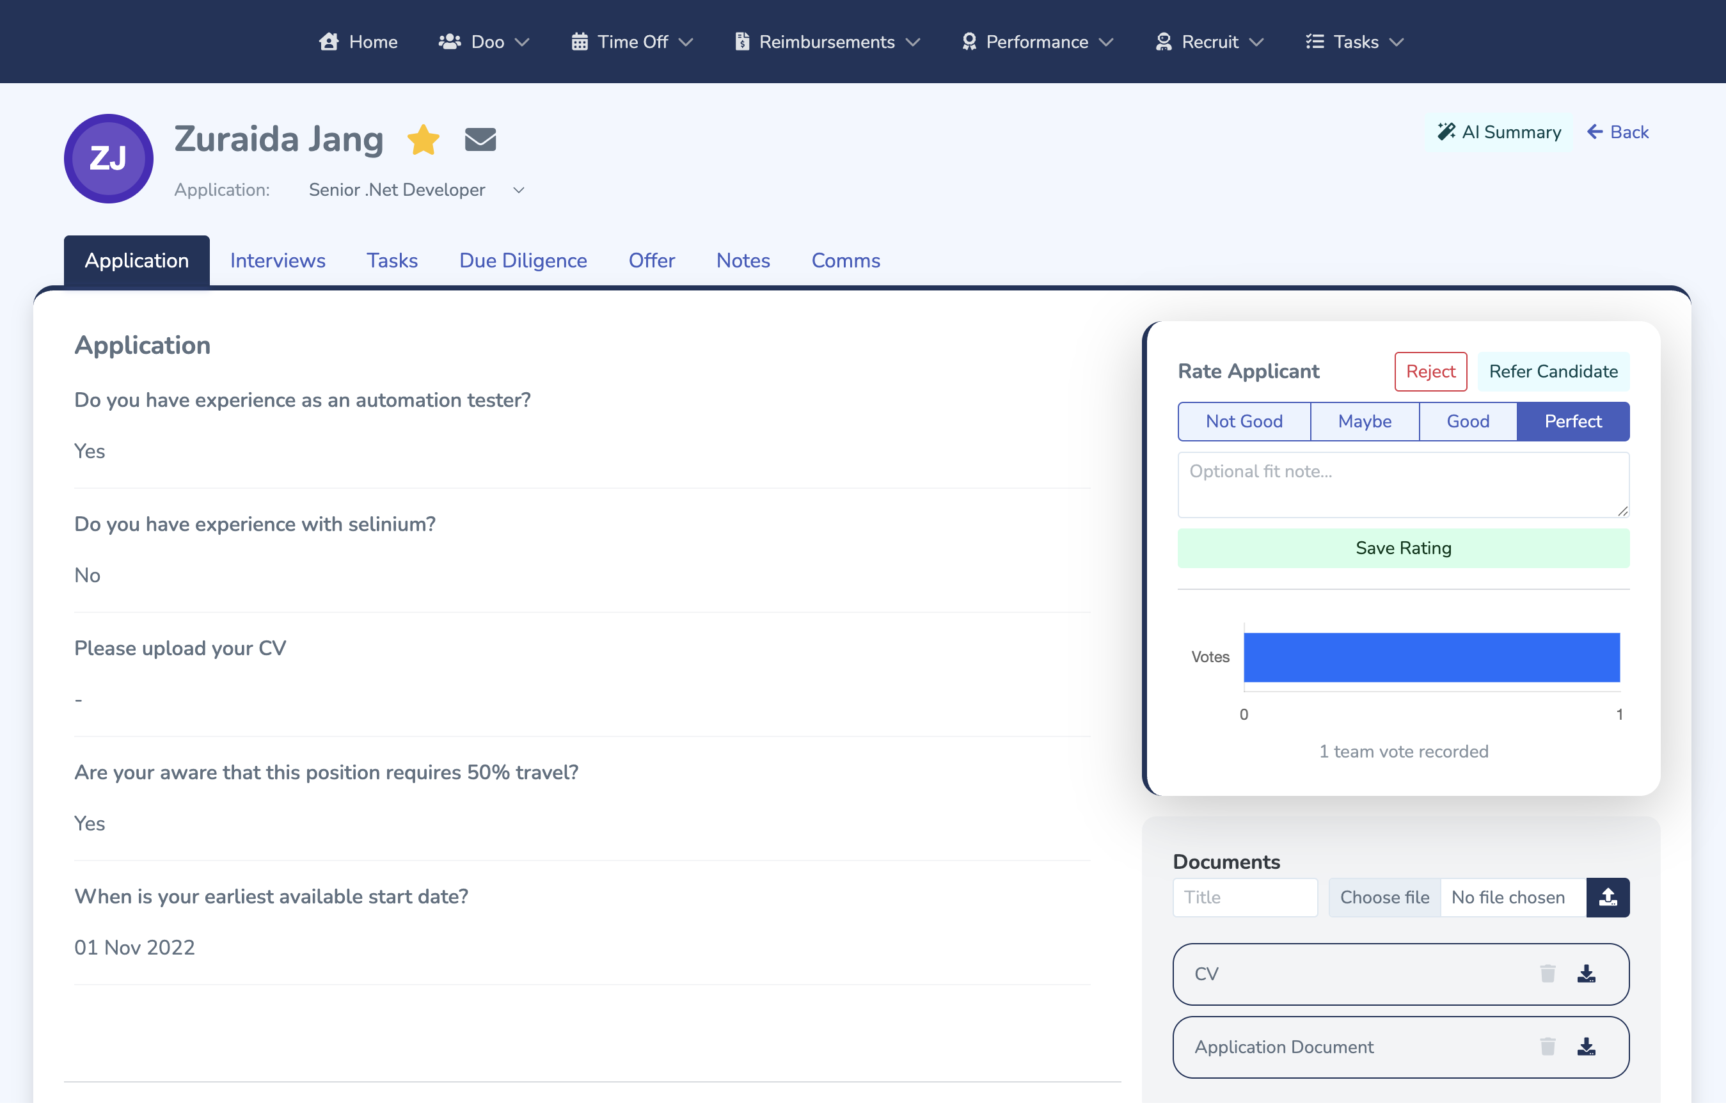The image size is (1726, 1103).
Task: Go to Home in the navigation bar
Action: (358, 42)
